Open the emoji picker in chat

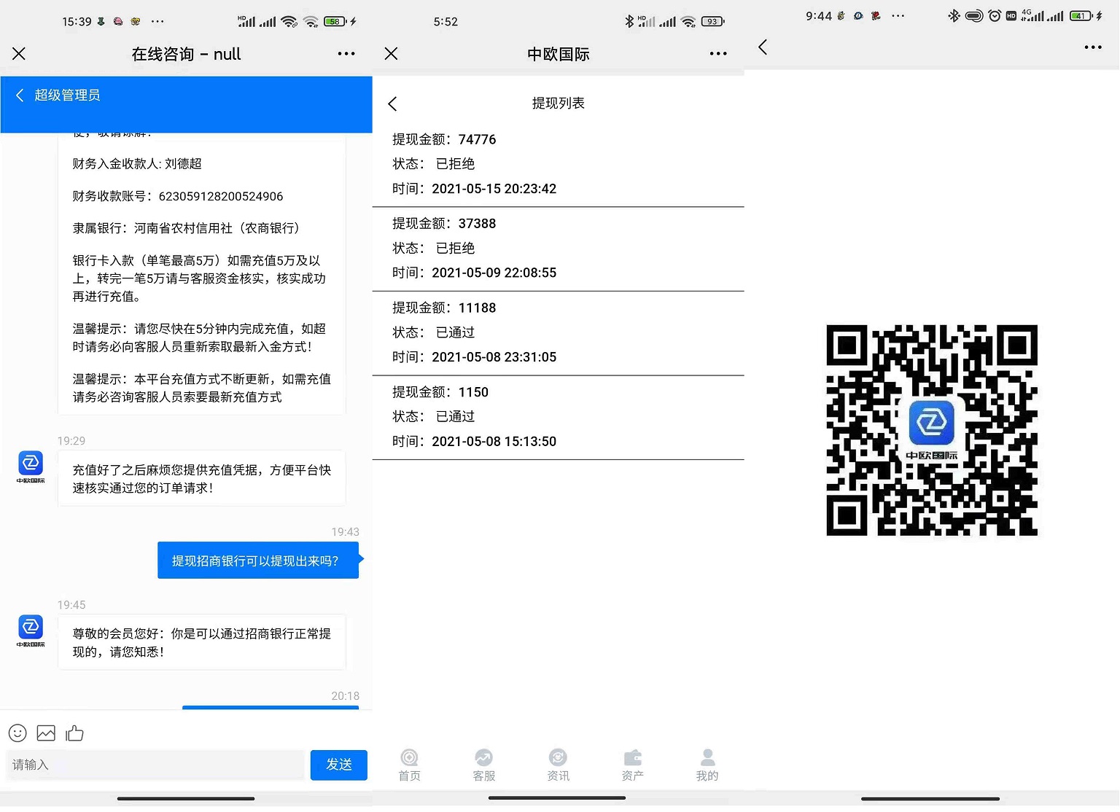pyautogui.click(x=17, y=733)
